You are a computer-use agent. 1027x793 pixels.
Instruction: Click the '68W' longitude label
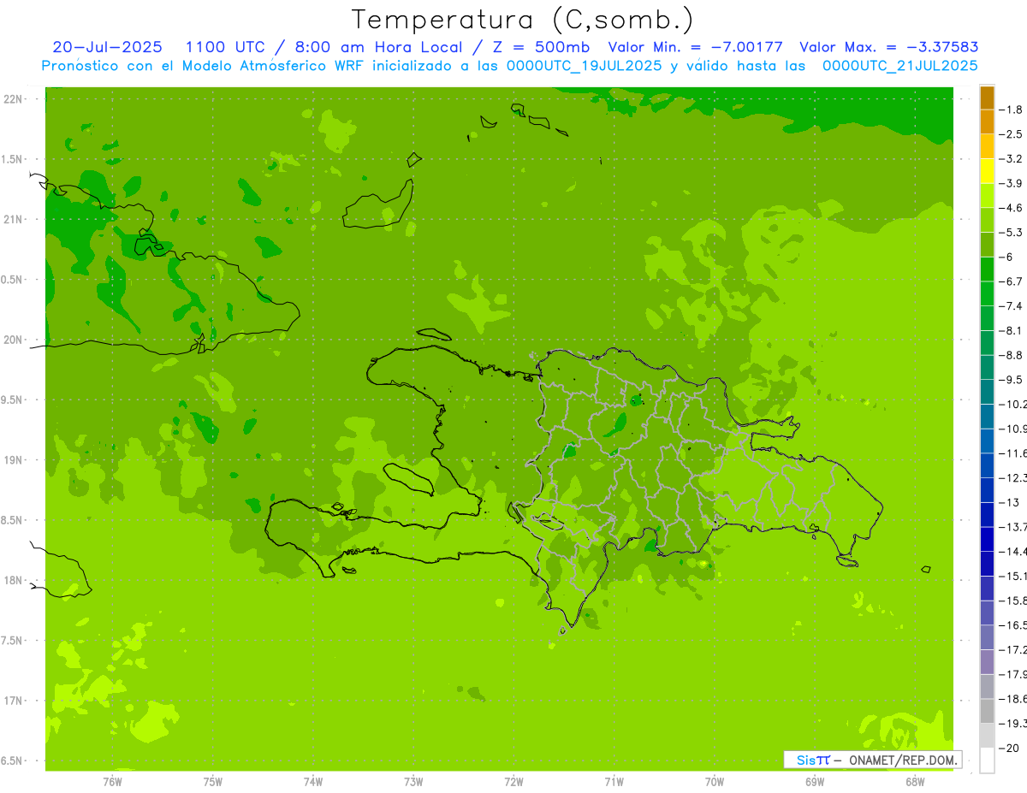[915, 782]
